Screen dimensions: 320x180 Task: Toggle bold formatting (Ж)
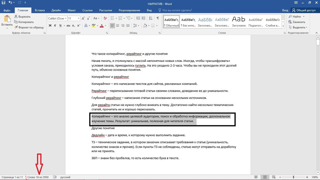pos(50,26)
